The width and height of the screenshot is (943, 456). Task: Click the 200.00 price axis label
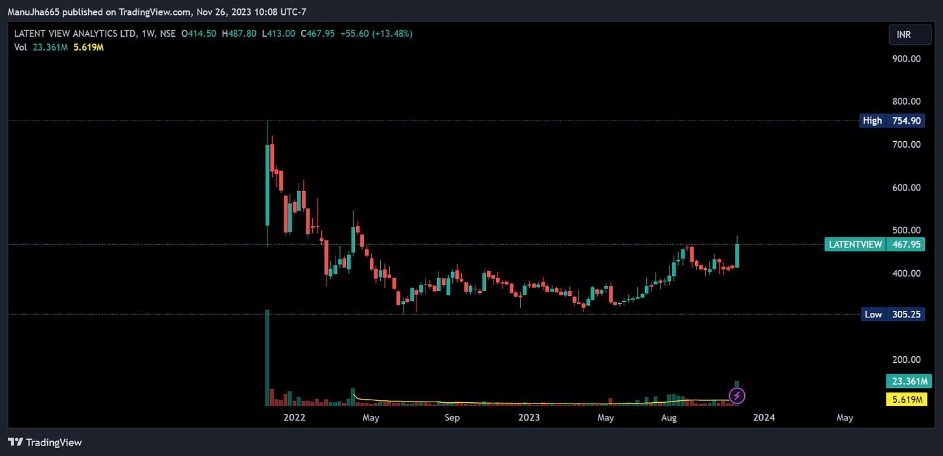pos(906,359)
